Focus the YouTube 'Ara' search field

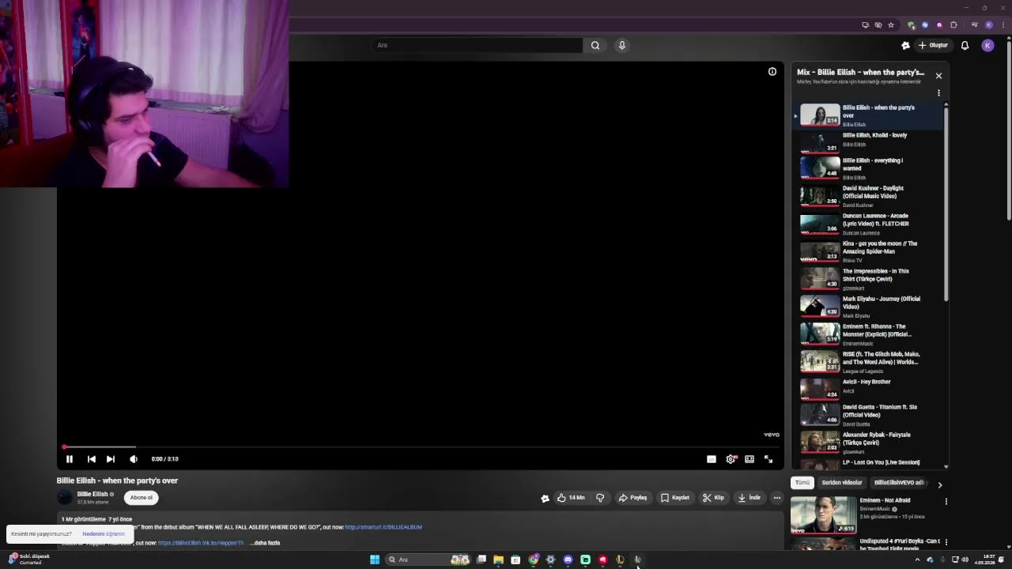coord(477,45)
